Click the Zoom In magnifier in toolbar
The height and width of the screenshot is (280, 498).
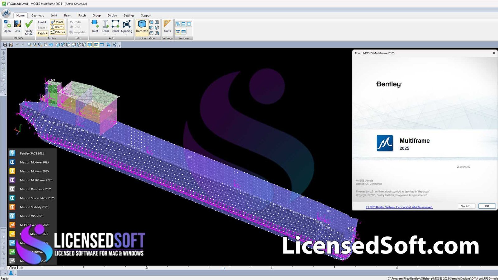(29, 44)
